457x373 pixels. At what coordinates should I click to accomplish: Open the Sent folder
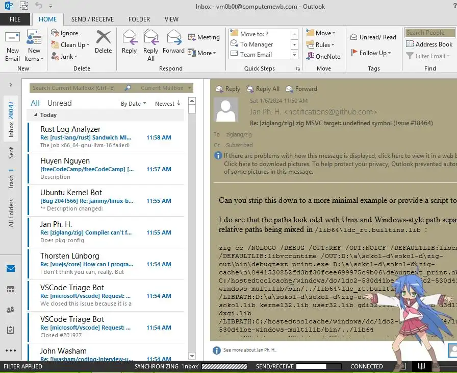(x=11, y=153)
